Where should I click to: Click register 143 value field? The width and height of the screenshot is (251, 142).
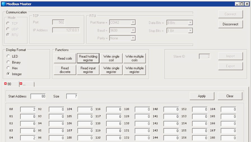(x=171, y=131)
